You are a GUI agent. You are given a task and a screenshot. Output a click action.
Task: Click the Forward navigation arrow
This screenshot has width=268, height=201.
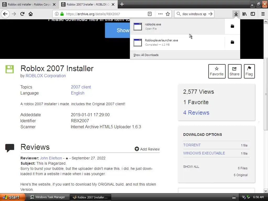14,14
